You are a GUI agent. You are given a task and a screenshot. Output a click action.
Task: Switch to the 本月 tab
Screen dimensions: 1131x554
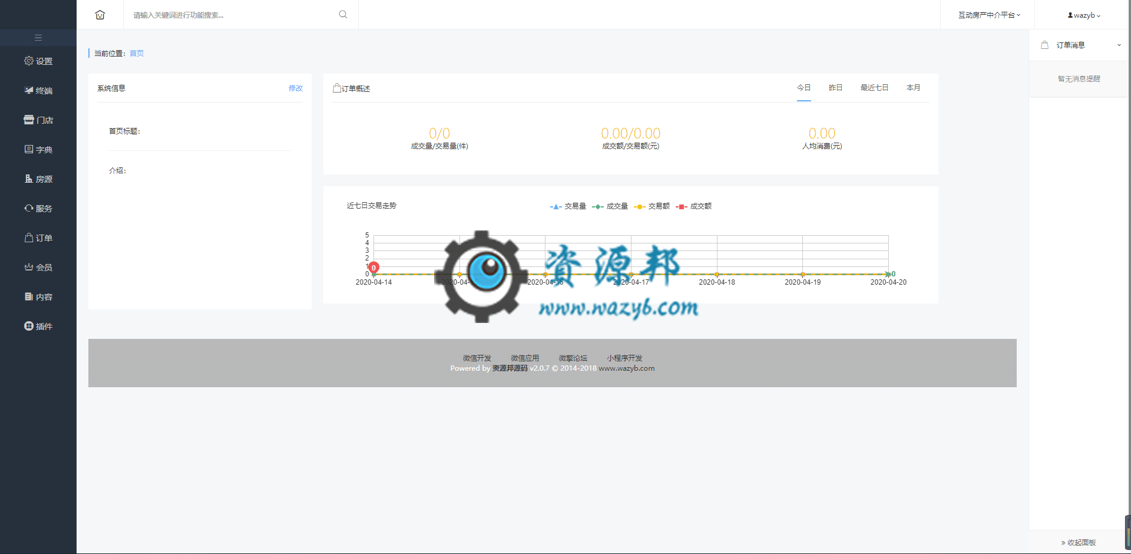click(x=913, y=88)
